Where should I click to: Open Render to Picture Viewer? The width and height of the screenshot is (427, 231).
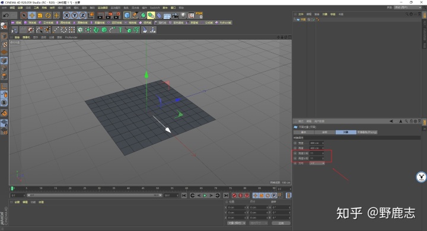[x=109, y=15]
